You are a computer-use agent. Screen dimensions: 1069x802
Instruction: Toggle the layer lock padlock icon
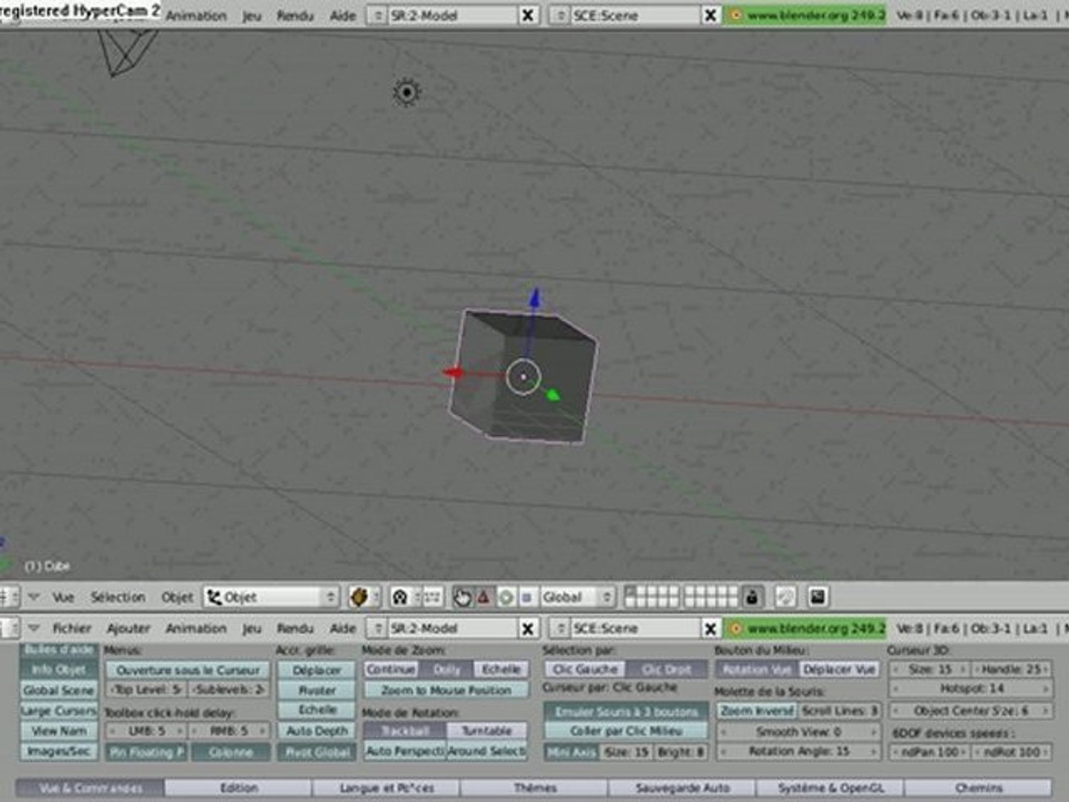(752, 597)
